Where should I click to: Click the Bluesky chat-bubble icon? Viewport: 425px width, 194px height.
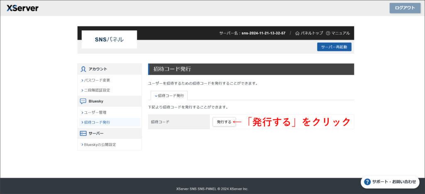tap(83, 101)
